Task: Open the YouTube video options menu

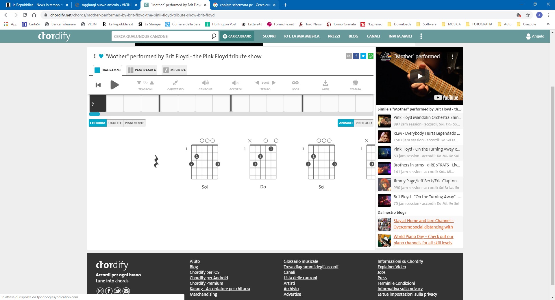Action: click(x=452, y=57)
